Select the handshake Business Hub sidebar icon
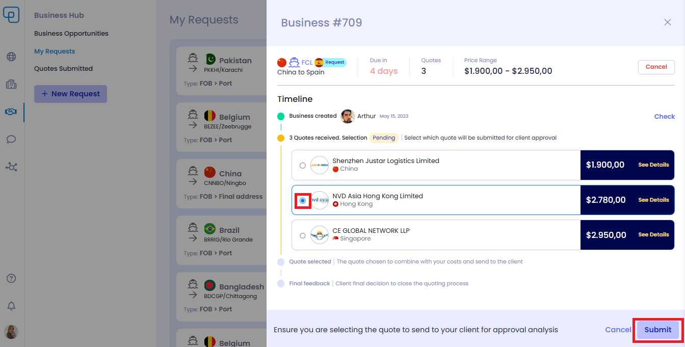This screenshot has width=685, height=347. click(11, 112)
